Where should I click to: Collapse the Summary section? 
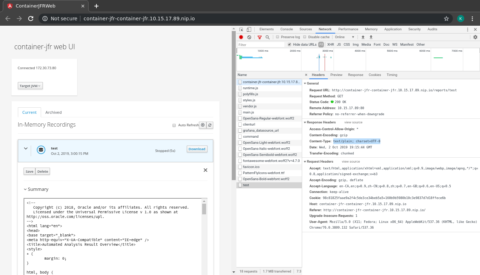click(x=25, y=189)
